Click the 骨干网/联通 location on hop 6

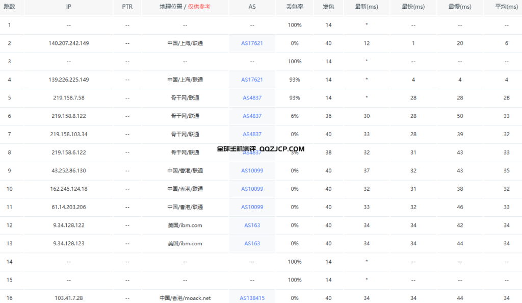185,116
